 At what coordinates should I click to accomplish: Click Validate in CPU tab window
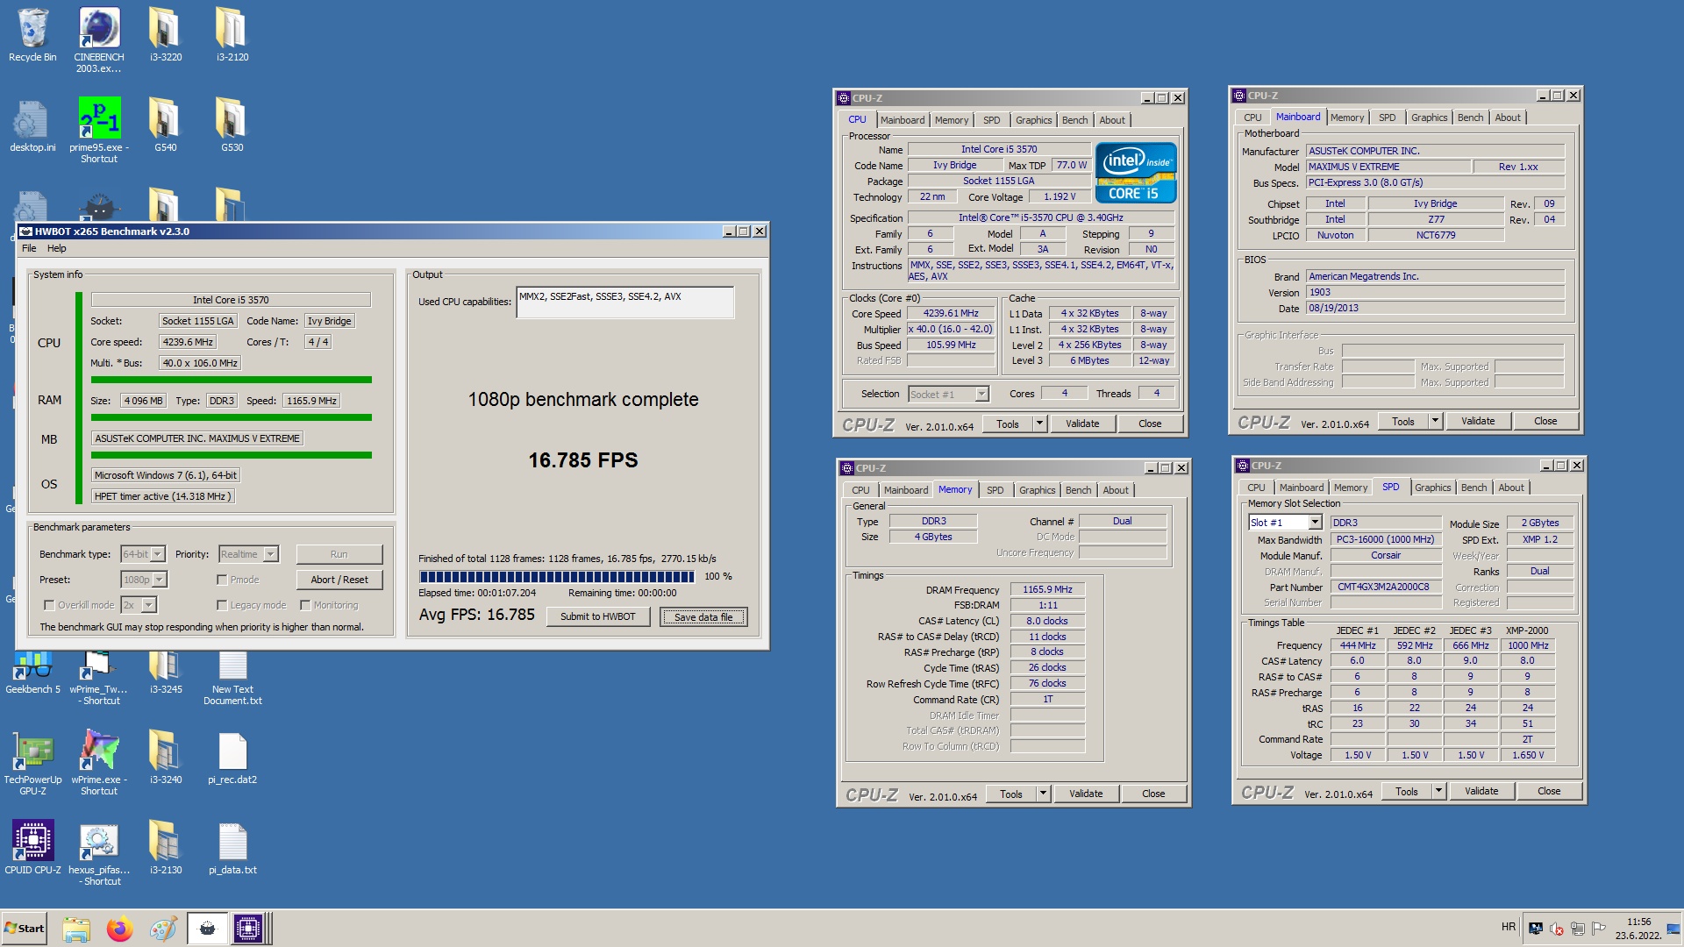(x=1082, y=424)
